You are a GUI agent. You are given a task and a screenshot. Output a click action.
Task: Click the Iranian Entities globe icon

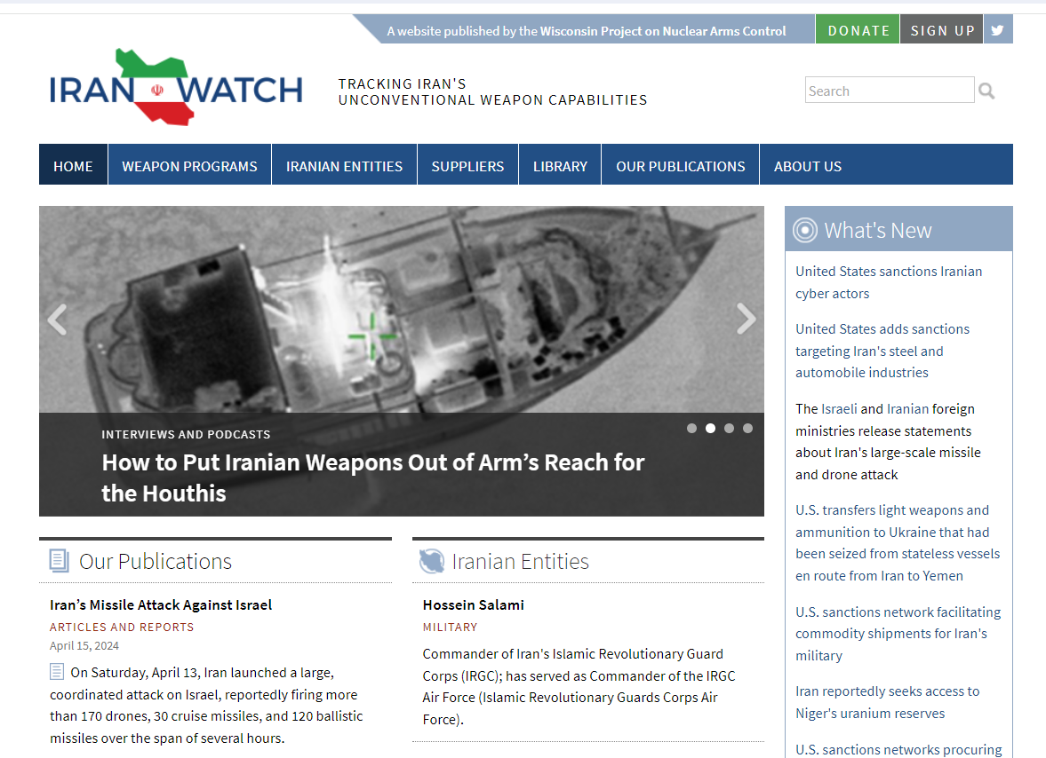pos(432,560)
